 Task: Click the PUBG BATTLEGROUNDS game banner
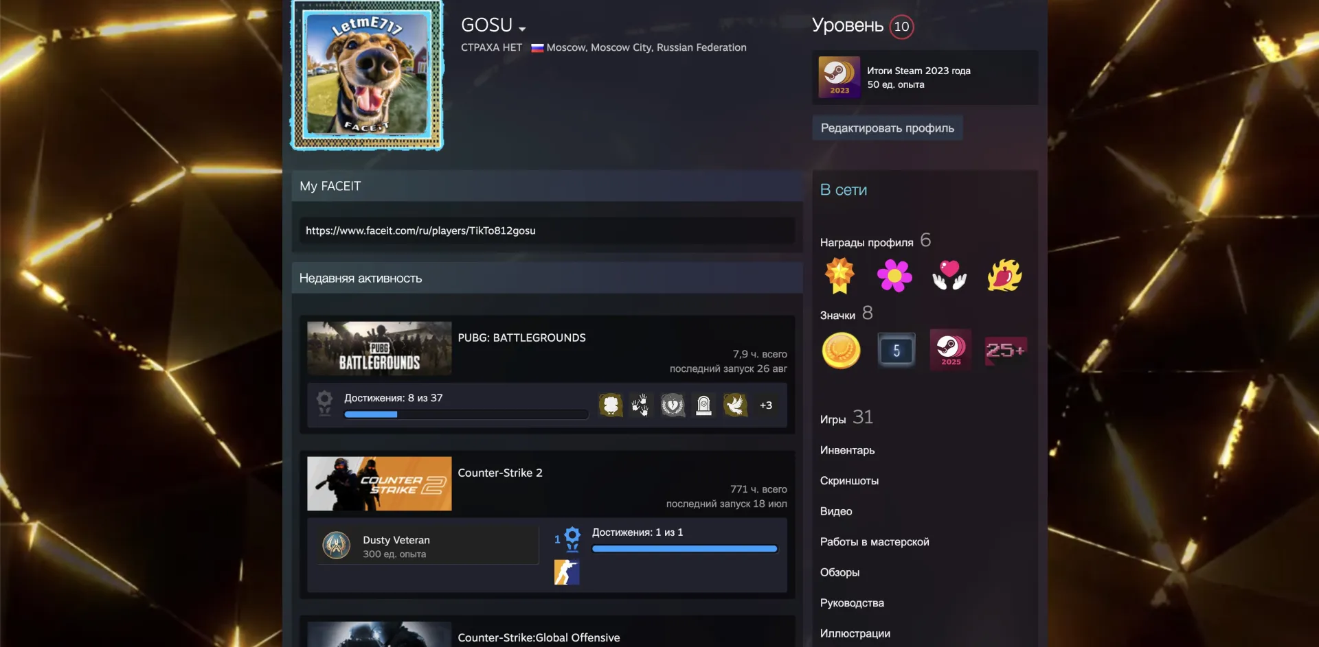[x=379, y=349]
